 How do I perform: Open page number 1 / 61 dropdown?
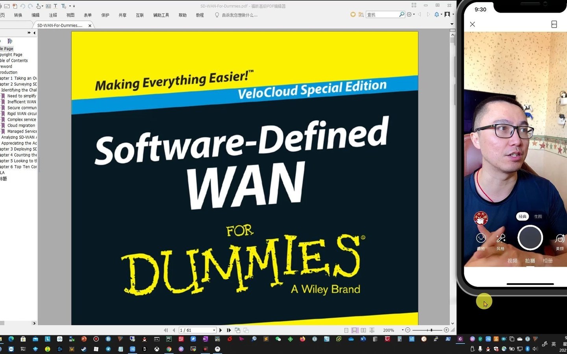tap(214, 330)
